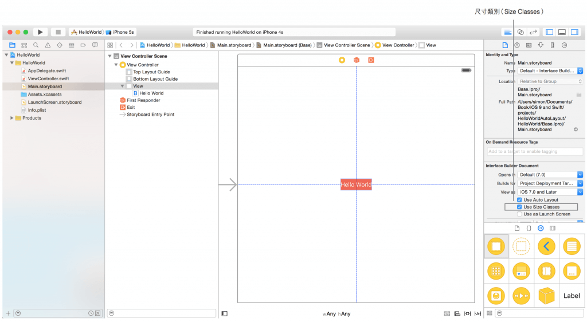The image size is (587, 322).
Task: Select Main.storyboard in project navigator
Action: pos(44,87)
